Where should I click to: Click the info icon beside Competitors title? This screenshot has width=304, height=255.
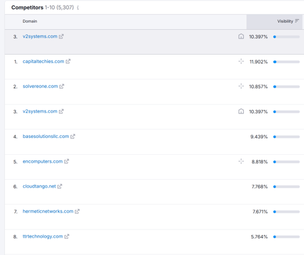pyautogui.click(x=78, y=8)
